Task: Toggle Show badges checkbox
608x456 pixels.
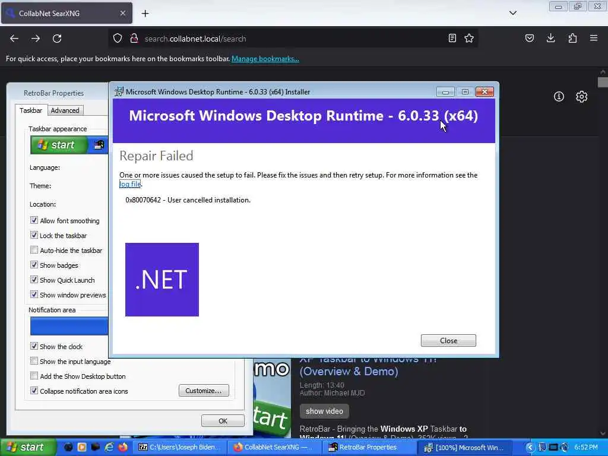Action: click(x=34, y=265)
